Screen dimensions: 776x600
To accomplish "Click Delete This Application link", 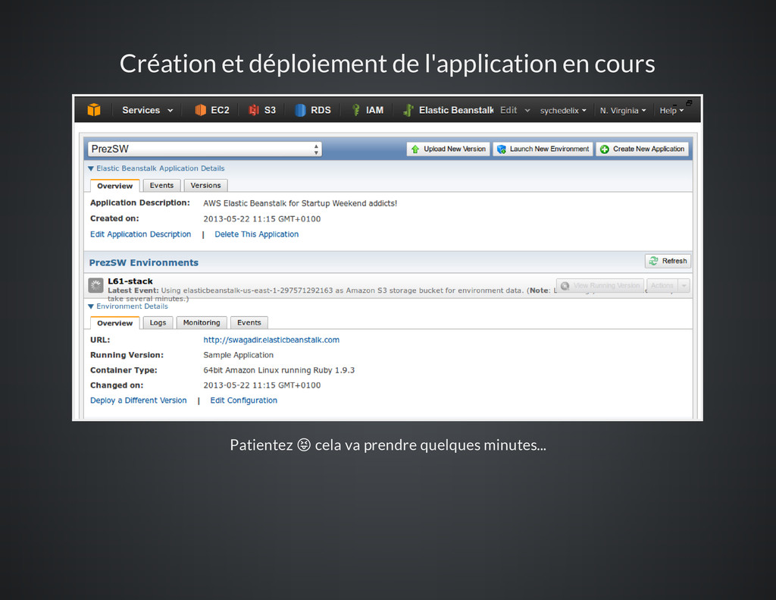I will 256,234.
